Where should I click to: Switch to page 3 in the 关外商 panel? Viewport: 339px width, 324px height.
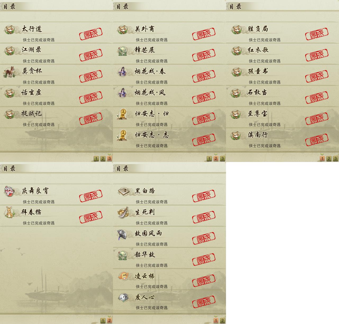point(223,159)
